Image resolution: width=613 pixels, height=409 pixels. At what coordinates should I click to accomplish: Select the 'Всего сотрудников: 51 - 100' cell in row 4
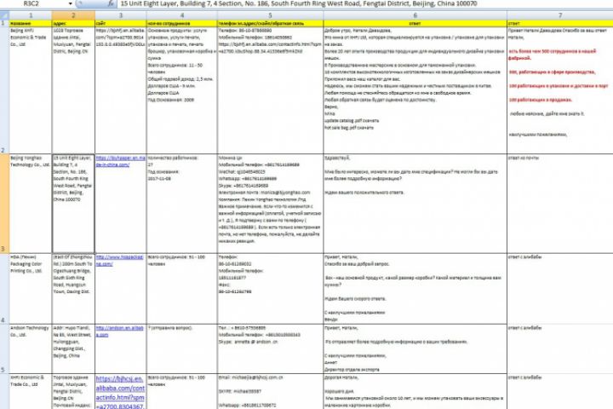(x=182, y=289)
